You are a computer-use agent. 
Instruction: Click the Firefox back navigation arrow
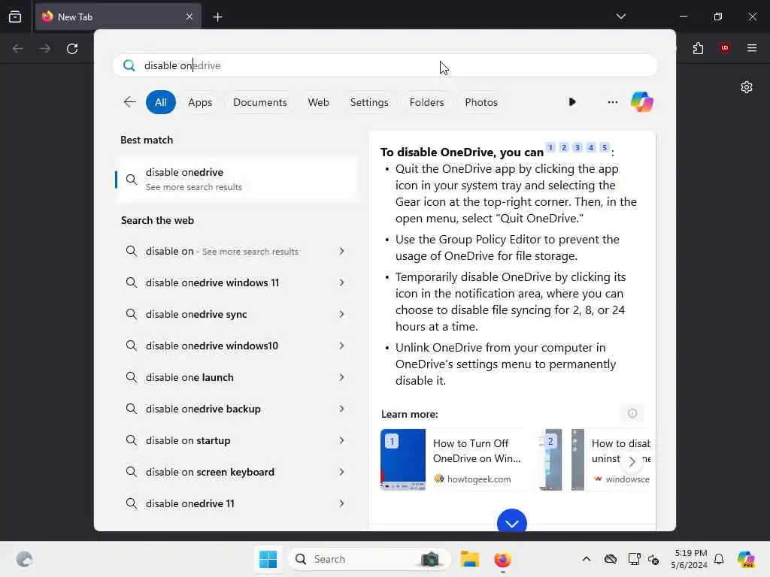tap(18, 49)
